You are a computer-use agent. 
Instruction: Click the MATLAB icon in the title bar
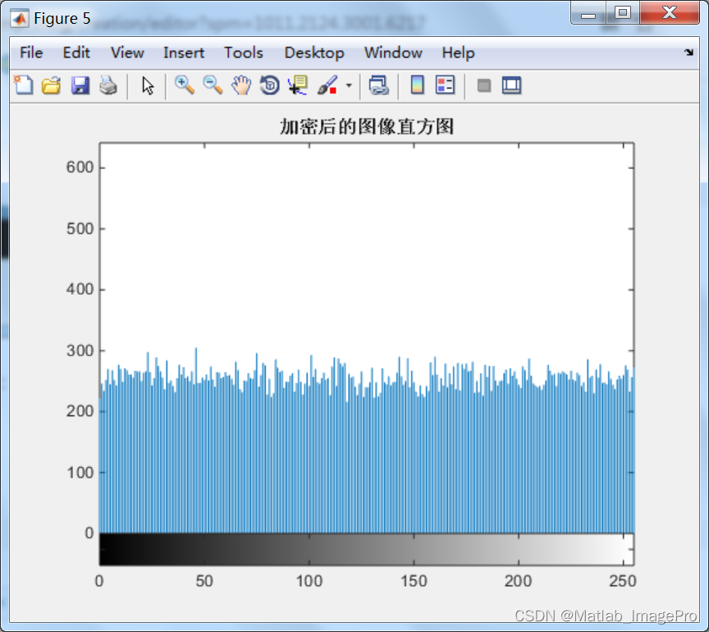[20, 18]
